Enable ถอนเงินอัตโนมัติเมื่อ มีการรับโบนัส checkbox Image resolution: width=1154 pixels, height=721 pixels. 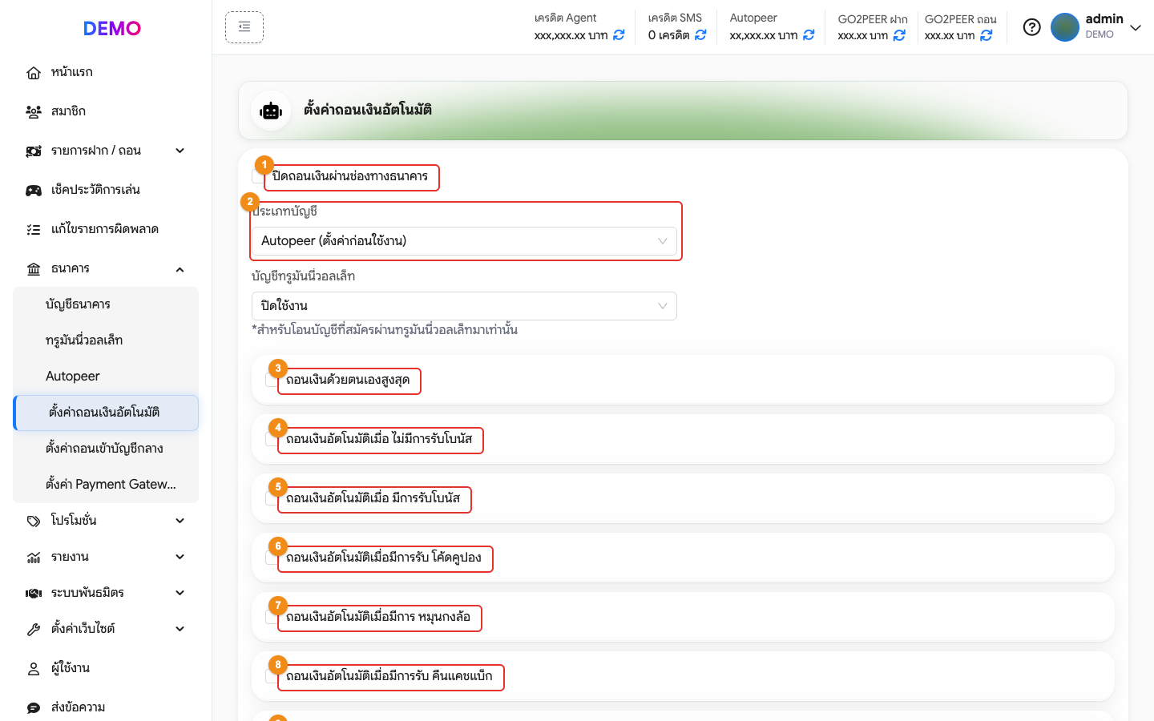coord(272,498)
